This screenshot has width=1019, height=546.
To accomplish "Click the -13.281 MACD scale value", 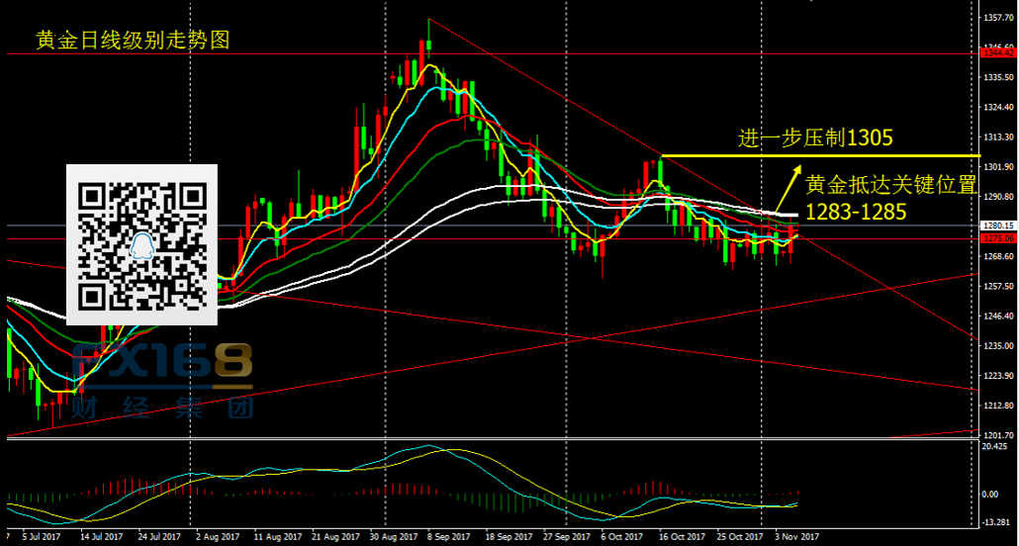I will 997,522.
